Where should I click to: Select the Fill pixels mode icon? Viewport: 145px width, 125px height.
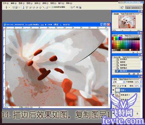pyautogui.click(x=19, y=7)
